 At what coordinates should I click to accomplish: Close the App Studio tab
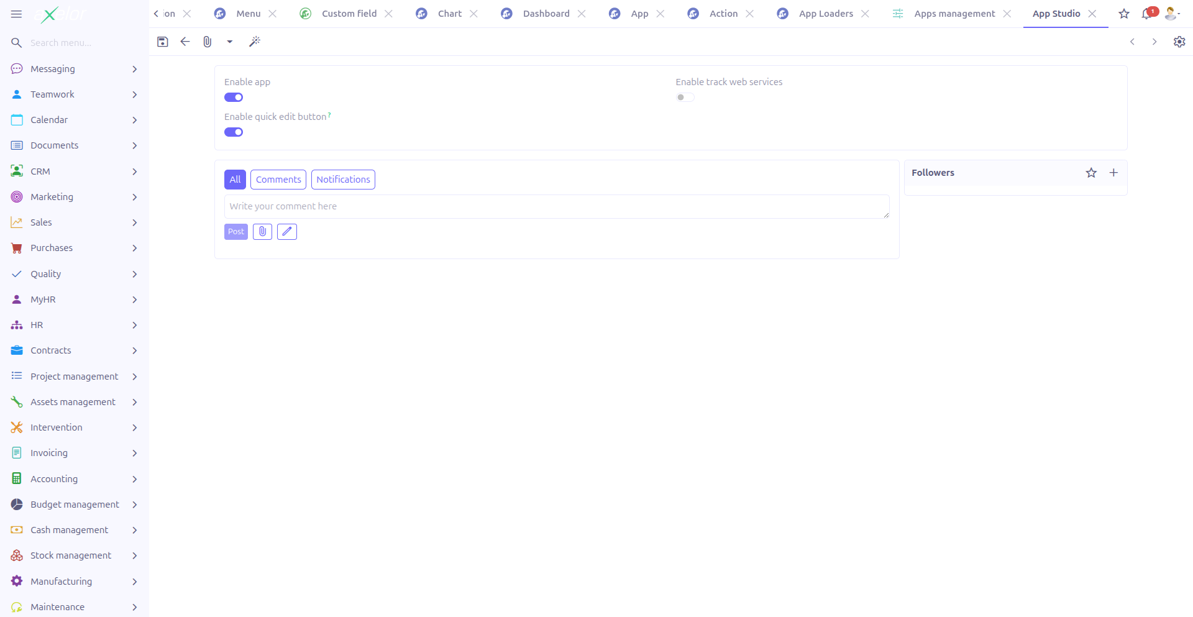(x=1092, y=14)
